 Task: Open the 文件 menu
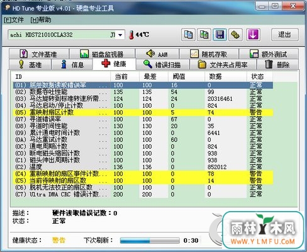(14, 20)
